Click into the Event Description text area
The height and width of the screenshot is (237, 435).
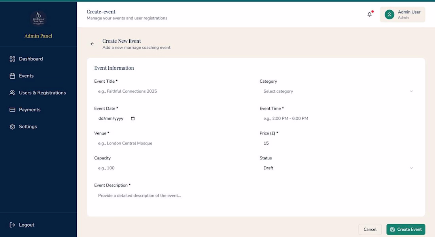[255, 199]
